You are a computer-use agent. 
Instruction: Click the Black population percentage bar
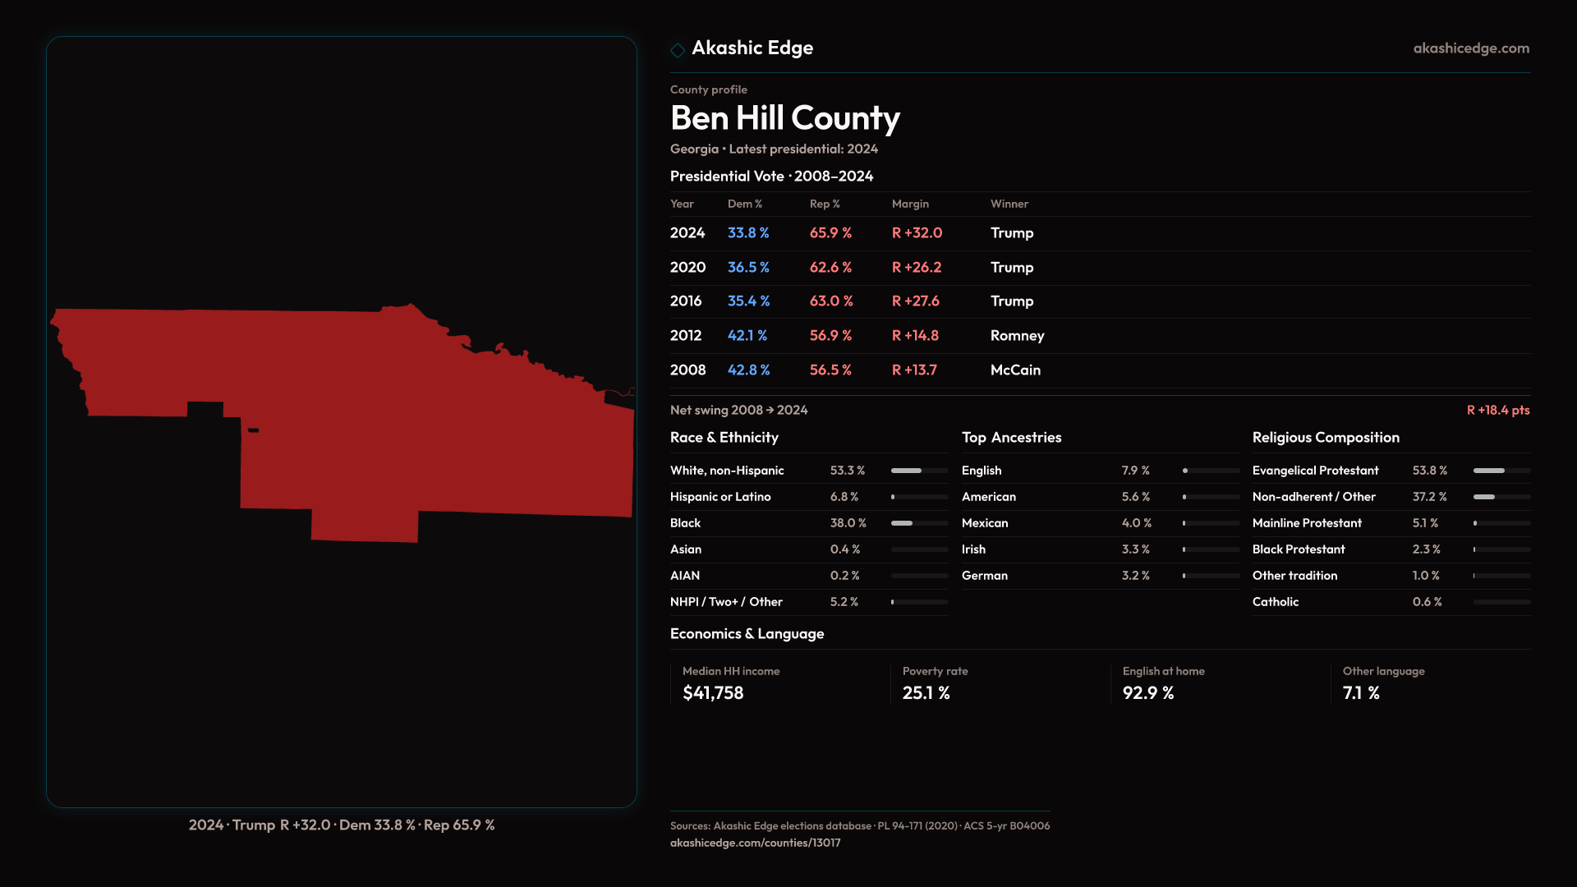[919, 523]
